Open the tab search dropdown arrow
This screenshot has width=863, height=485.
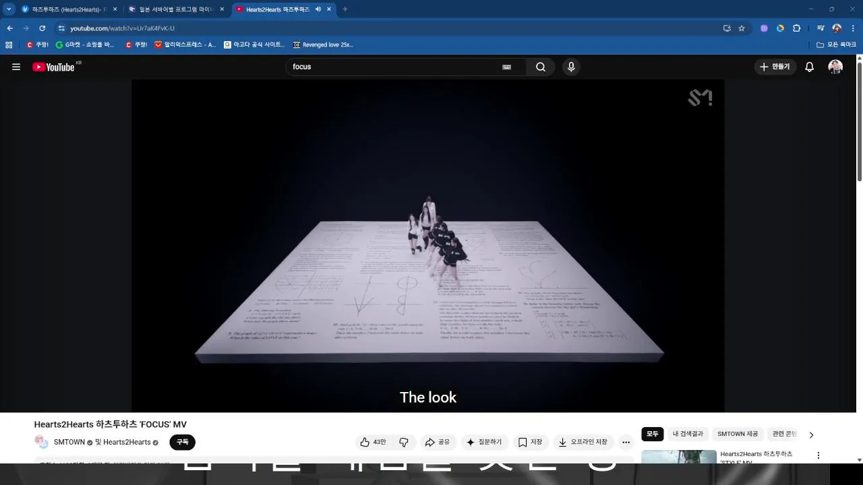(x=9, y=9)
